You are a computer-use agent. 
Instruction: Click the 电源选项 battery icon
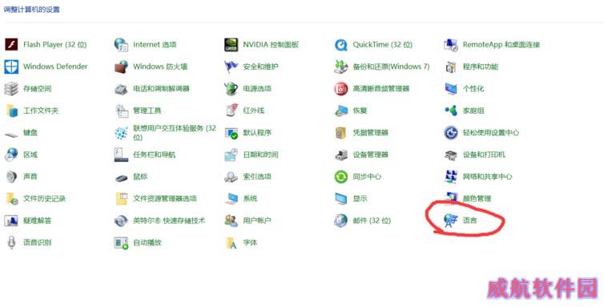[x=232, y=89]
